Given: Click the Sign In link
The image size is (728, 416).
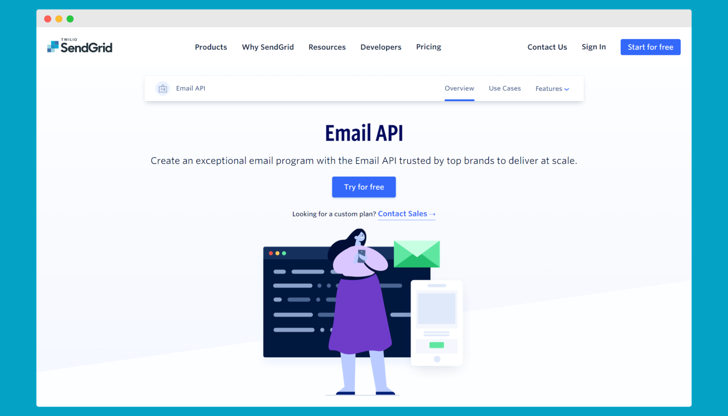Looking at the screenshot, I should (x=594, y=47).
